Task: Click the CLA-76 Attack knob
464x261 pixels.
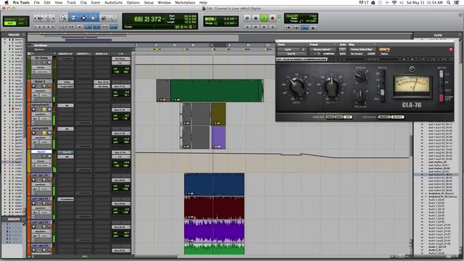Action: pos(360,77)
